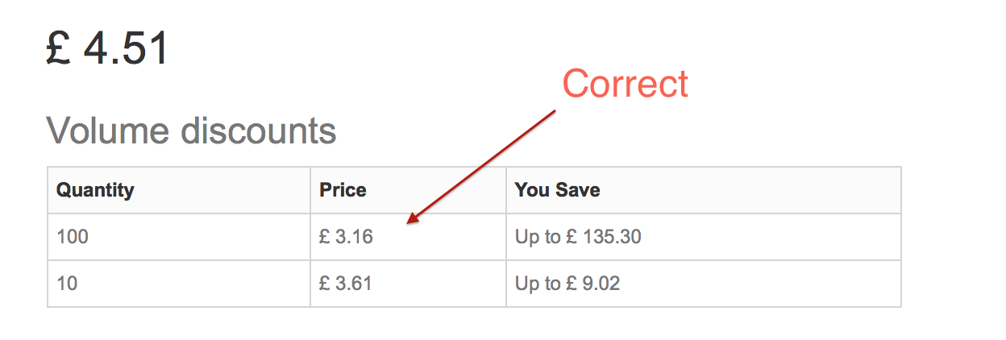Screen dimensions: 1006x340
Task: Click the £ 3.16 price cell
Action: (347, 237)
